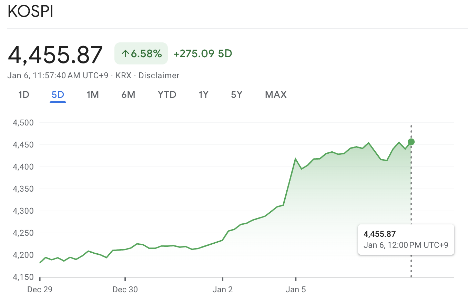The width and height of the screenshot is (468, 304).
Task: Click the KRX exchange label
Action: (124, 75)
